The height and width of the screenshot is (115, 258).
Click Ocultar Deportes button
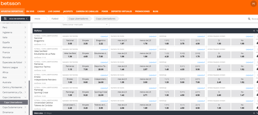tap(16, 19)
